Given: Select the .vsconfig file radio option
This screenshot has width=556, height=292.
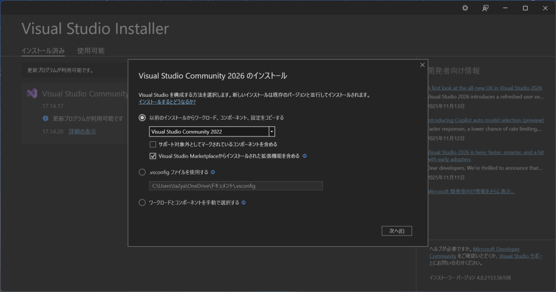Looking at the screenshot, I should (142, 172).
